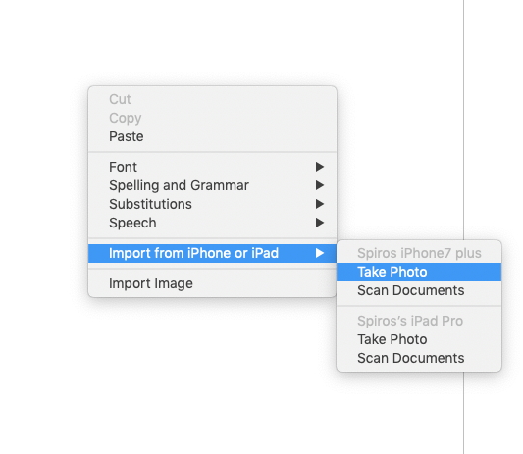This screenshot has width=523, height=454.
Task: Choose Paste from the context menu
Action: [x=126, y=136]
